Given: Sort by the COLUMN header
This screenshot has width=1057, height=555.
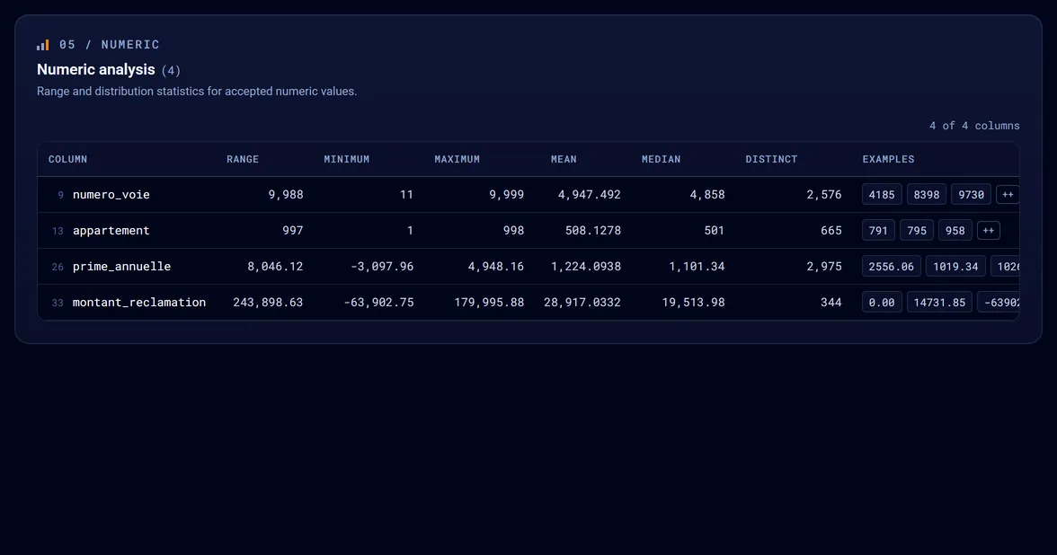Looking at the screenshot, I should point(67,160).
